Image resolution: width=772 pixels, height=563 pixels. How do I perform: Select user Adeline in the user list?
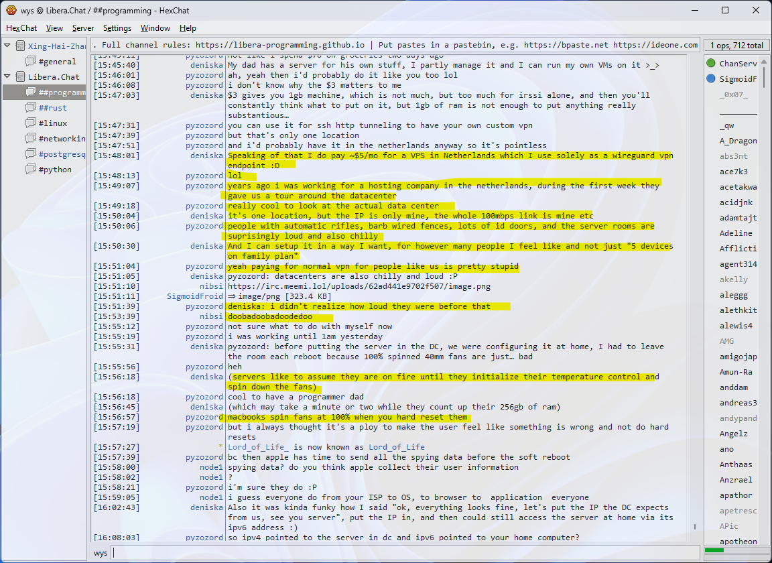point(736,233)
